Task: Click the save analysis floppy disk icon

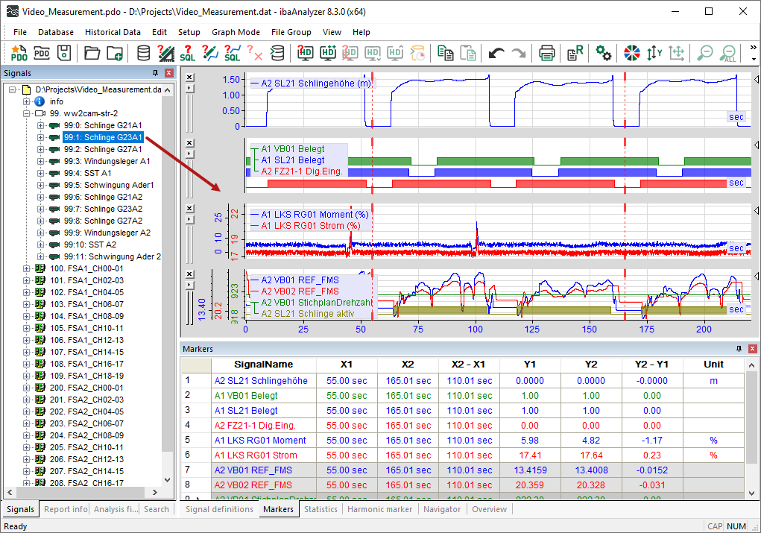Action: click(64, 53)
